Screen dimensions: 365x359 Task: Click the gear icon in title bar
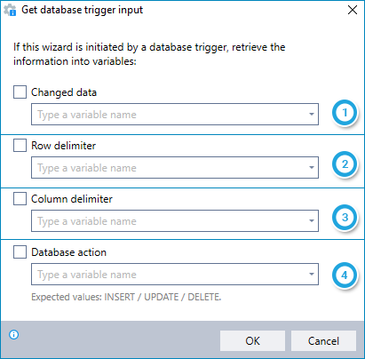click(x=10, y=10)
